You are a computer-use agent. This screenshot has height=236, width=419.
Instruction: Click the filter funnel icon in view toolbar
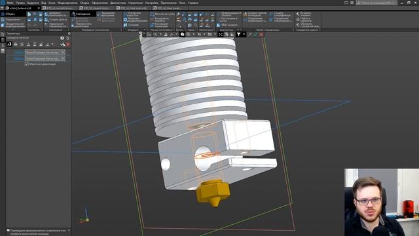click(238, 34)
